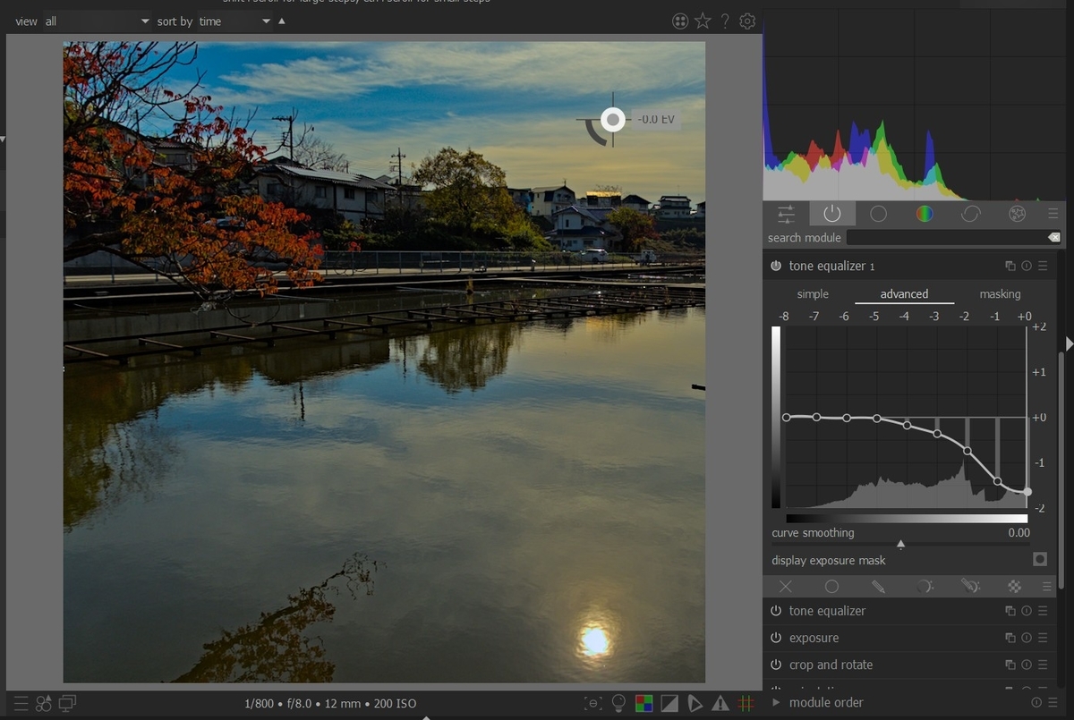Toggle clipping indication icon
1074x720 pixels.
point(669,704)
